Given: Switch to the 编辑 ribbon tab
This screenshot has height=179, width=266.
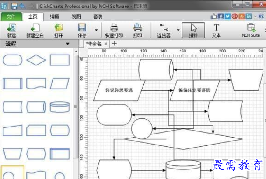Looking at the screenshot, I should 54,17.
